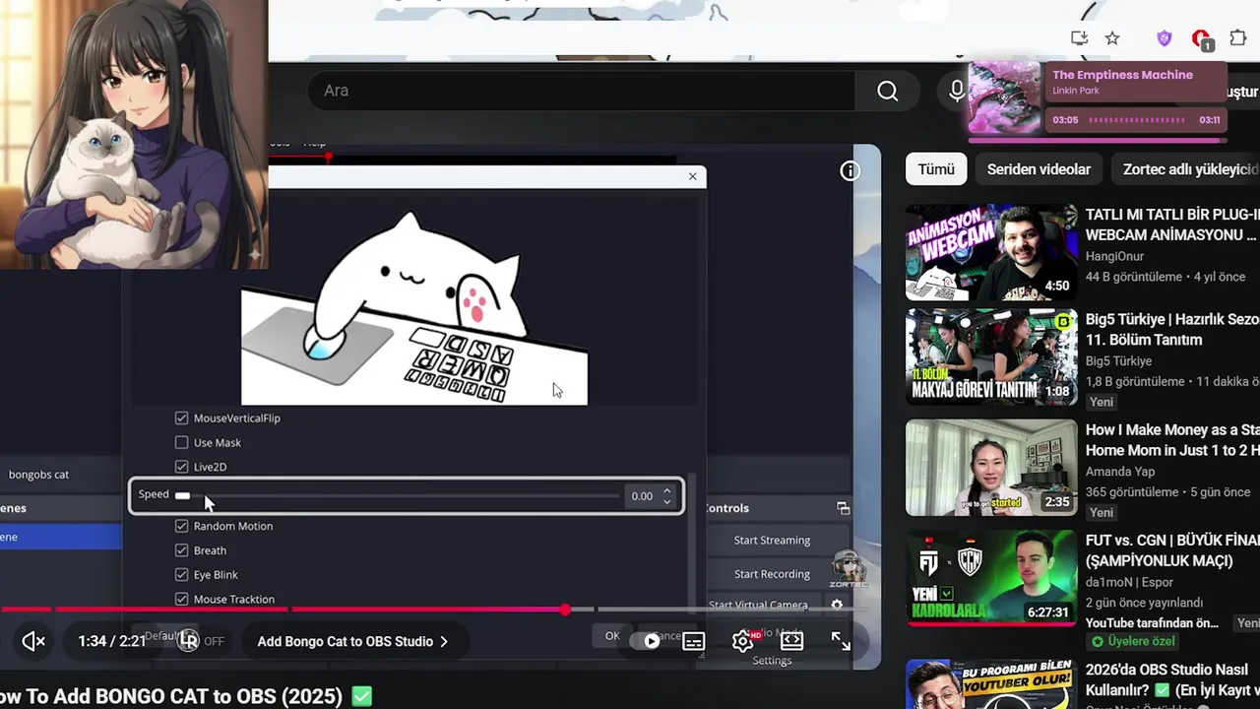Click the music widget album art
The image size is (1260, 709).
[x=1004, y=97]
